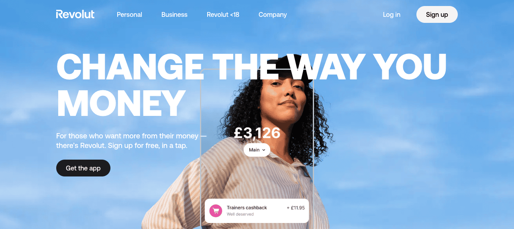Click the pink shopping cart icon
The height and width of the screenshot is (229, 514).
(x=216, y=211)
